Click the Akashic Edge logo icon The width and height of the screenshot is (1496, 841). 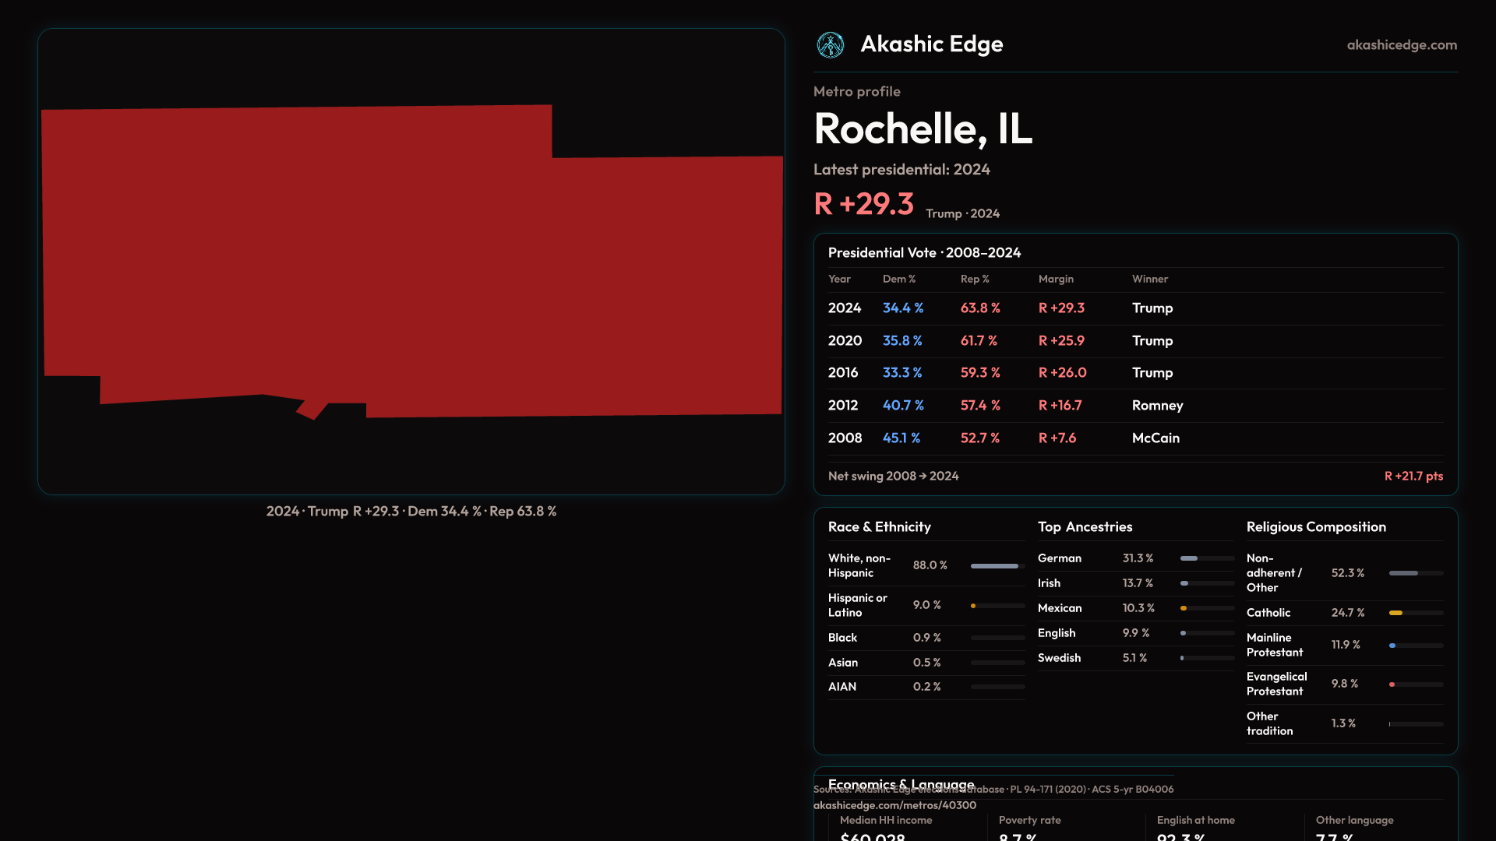(830, 45)
